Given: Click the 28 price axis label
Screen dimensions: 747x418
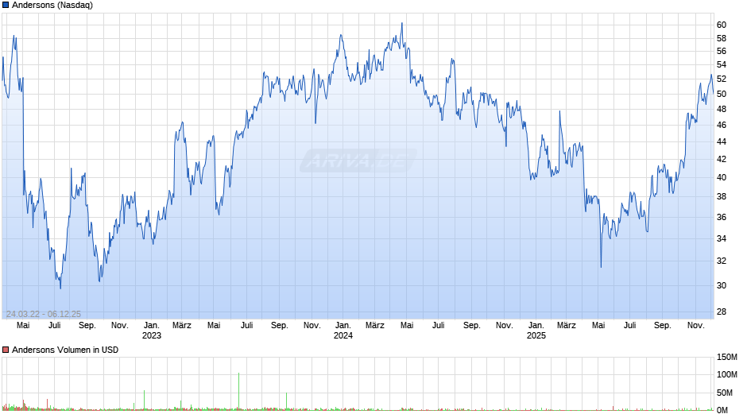Looking at the screenshot, I should click(x=722, y=312).
